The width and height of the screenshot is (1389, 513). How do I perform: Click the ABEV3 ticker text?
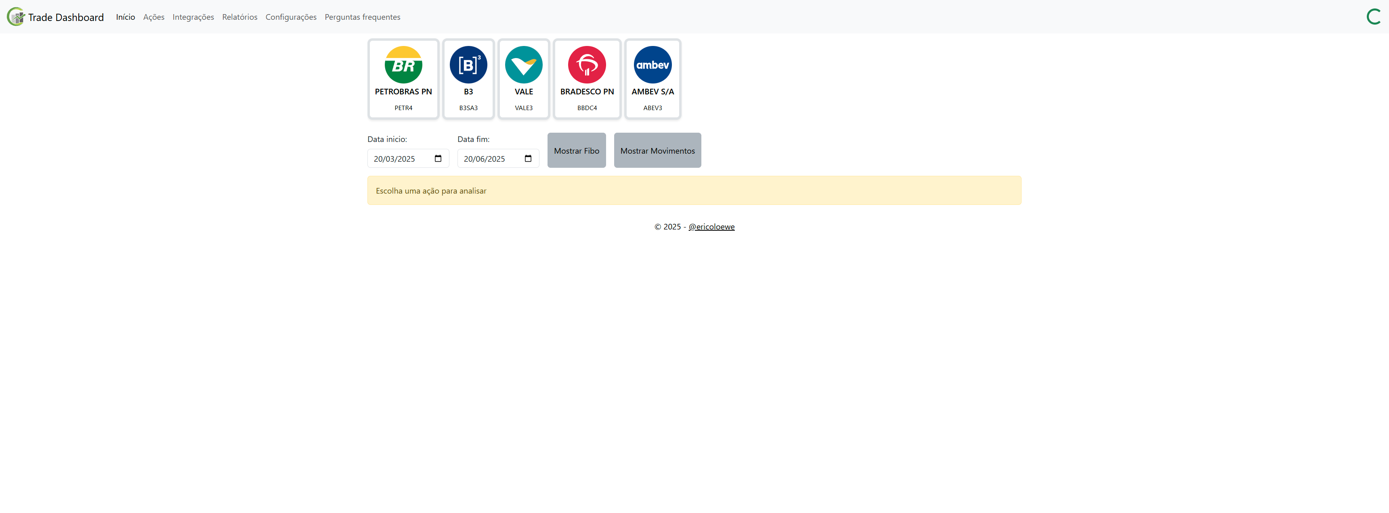(653, 108)
